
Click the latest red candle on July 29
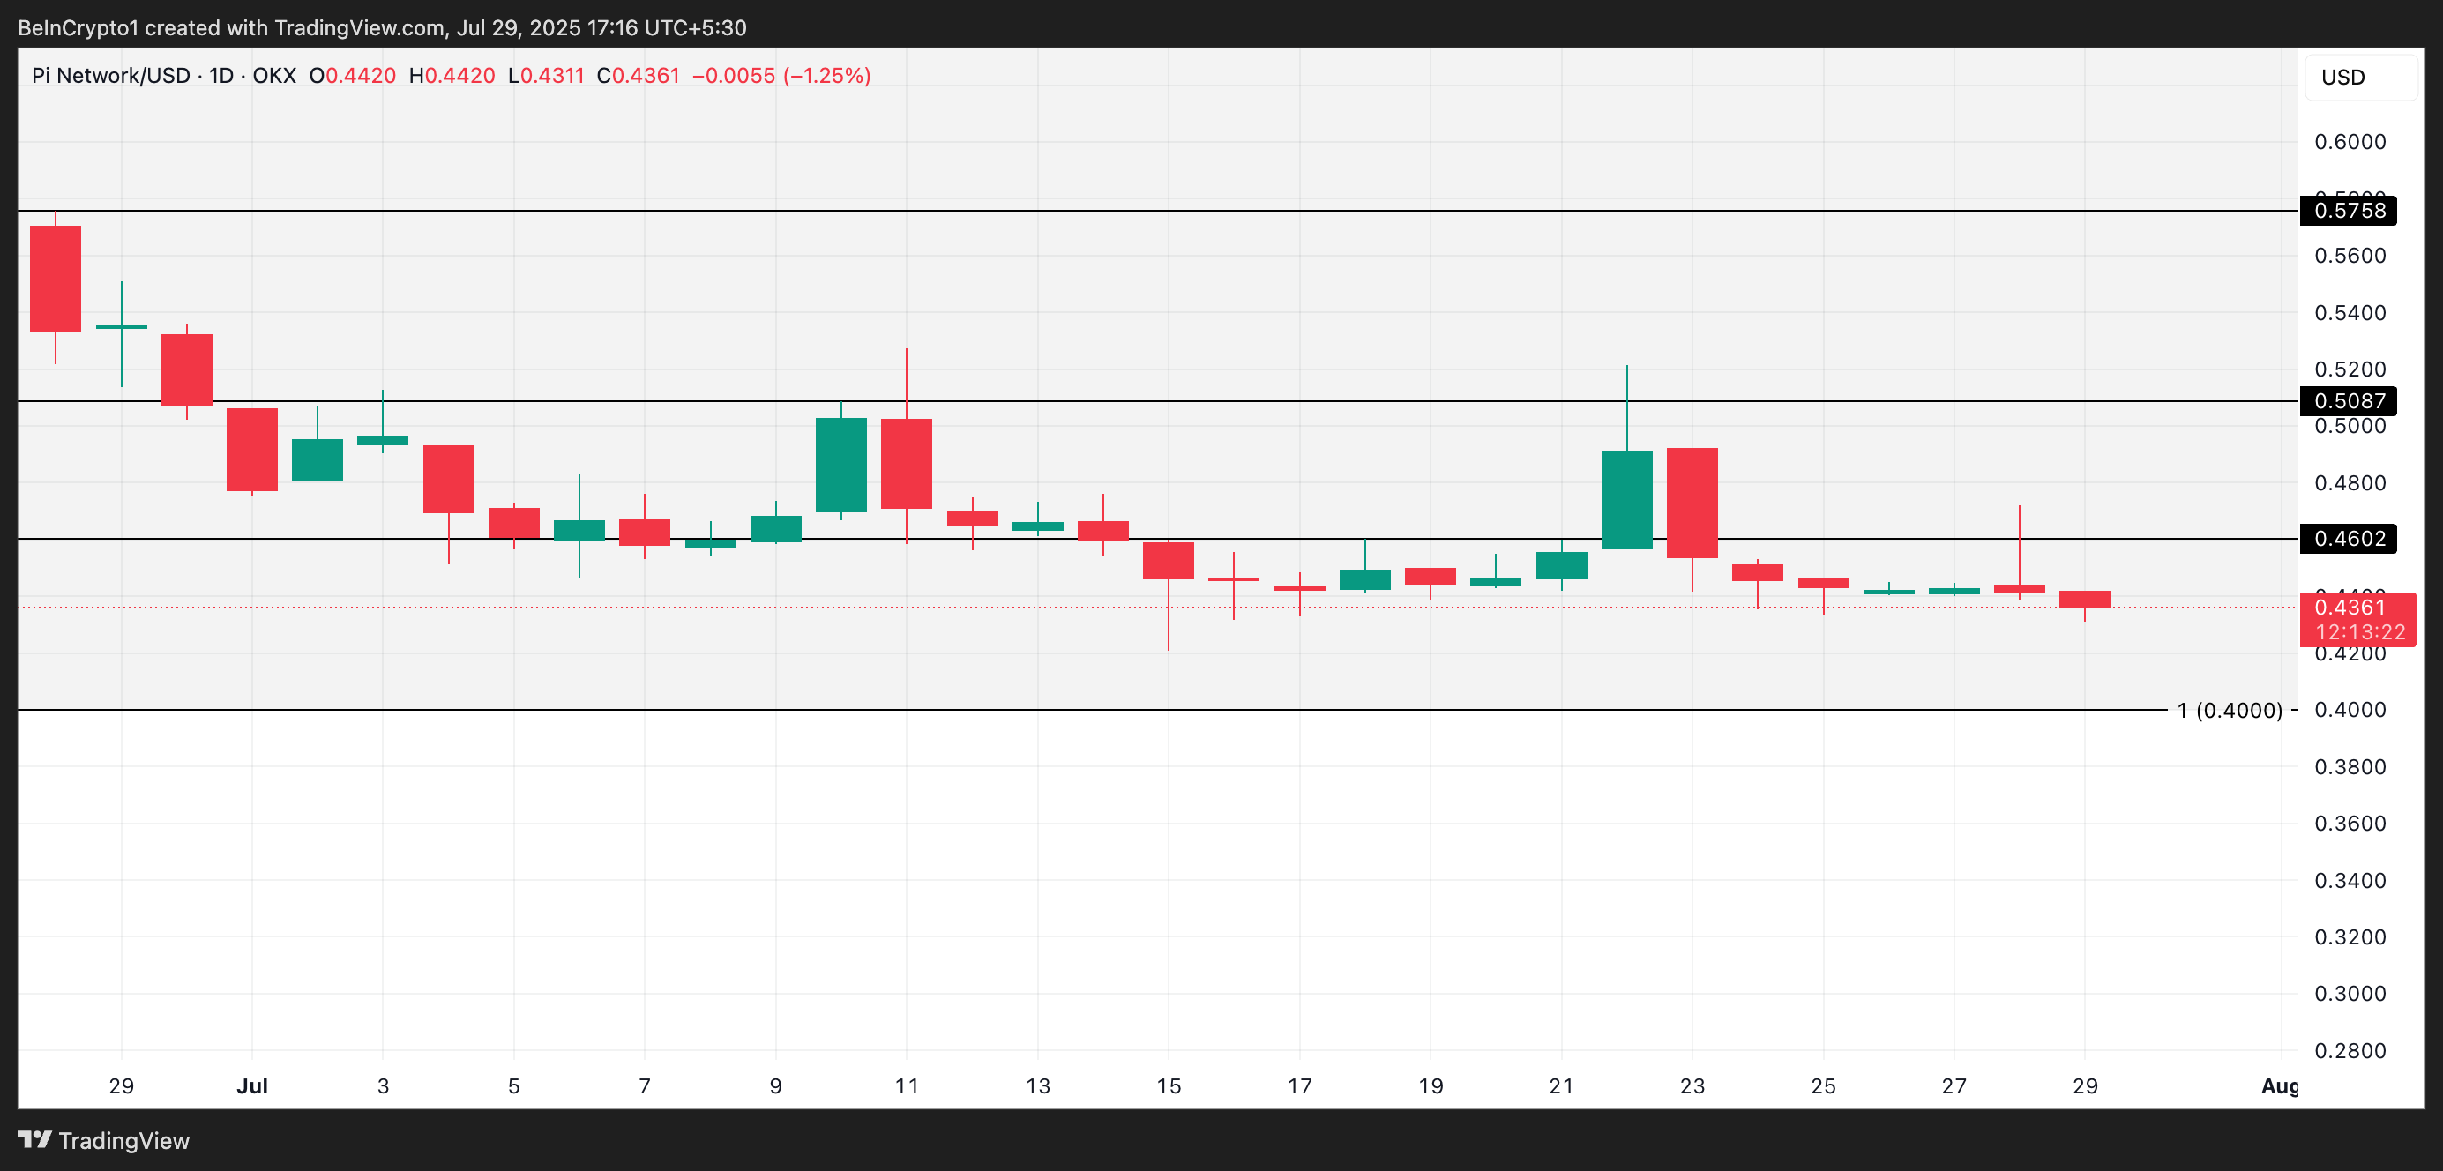click(2085, 600)
